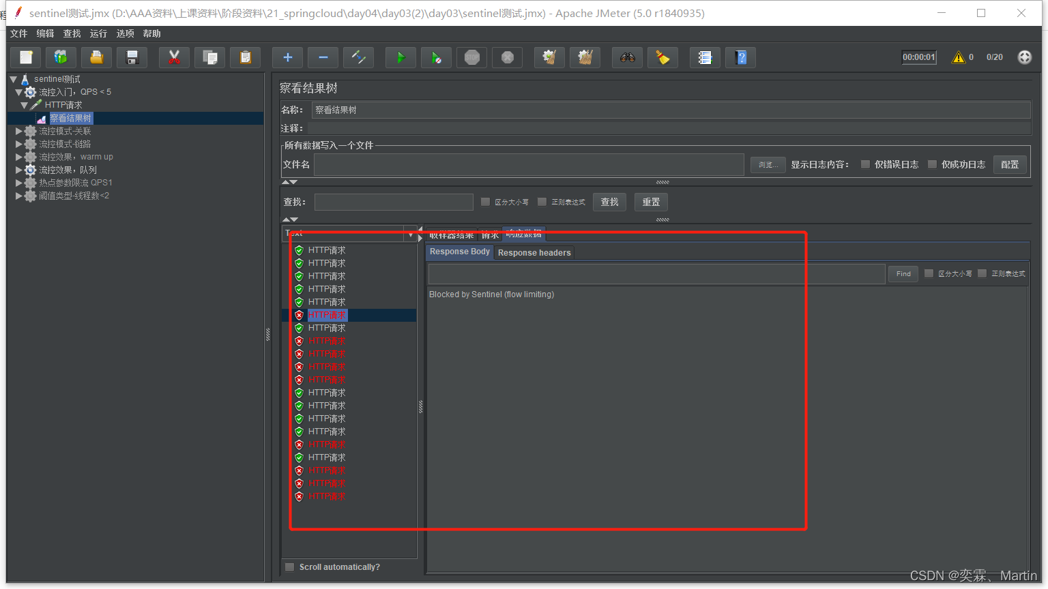Enable the 仅错误日志 checkbox
1048x589 pixels.
[x=865, y=164]
